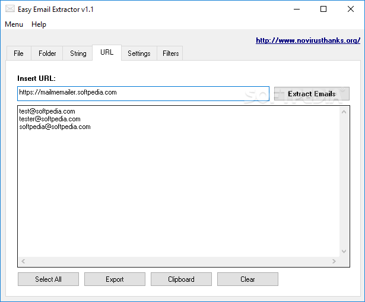Viewport: 365px width, 302px height.
Task: Click the results scroll down arrow
Action: coord(344,251)
